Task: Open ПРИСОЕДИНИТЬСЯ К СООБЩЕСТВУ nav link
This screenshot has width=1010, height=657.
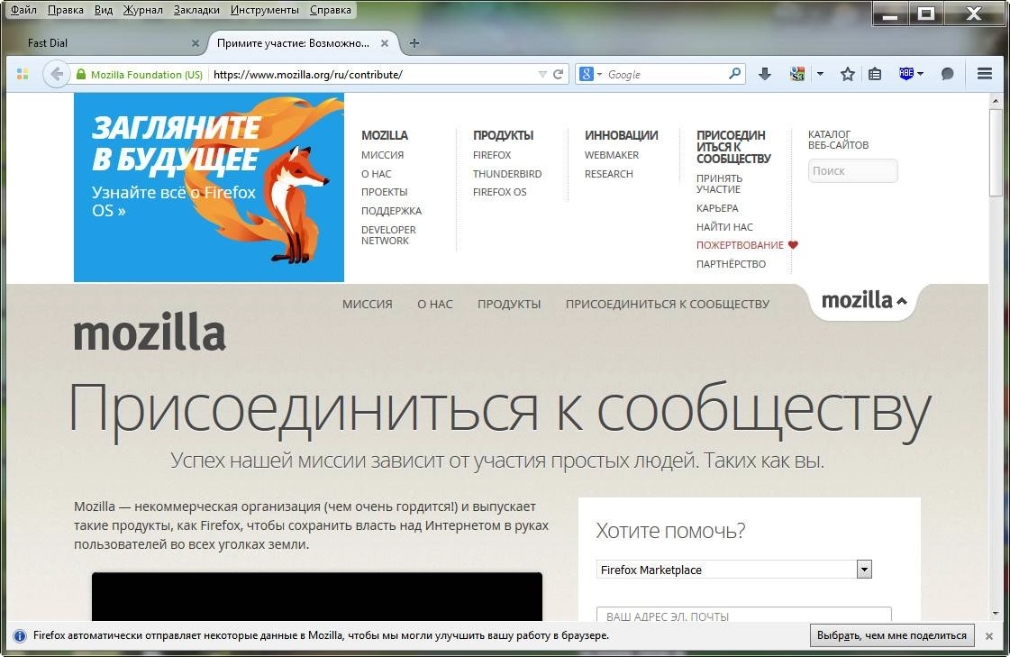Action: [668, 304]
